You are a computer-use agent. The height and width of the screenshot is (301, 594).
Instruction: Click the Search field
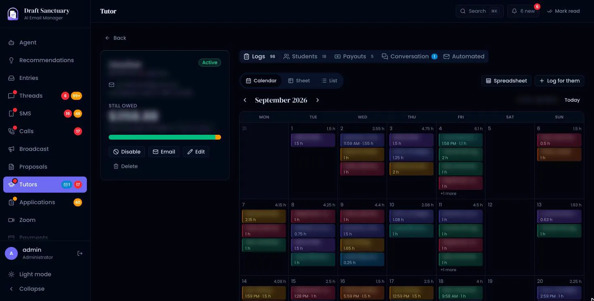[480, 11]
